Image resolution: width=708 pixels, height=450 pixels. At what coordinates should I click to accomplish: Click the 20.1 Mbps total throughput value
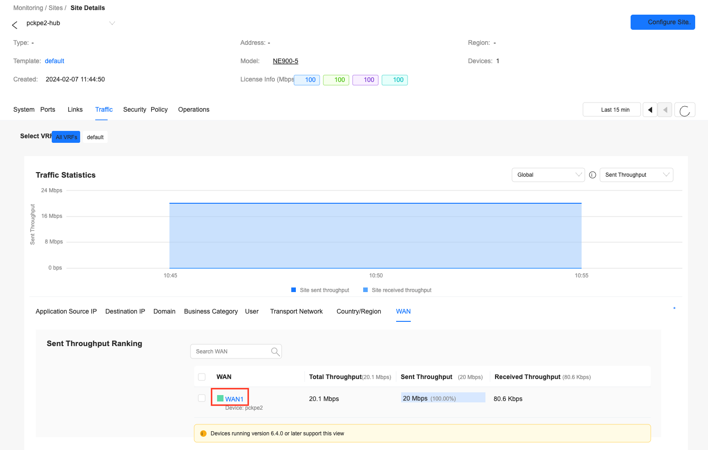[324, 399]
